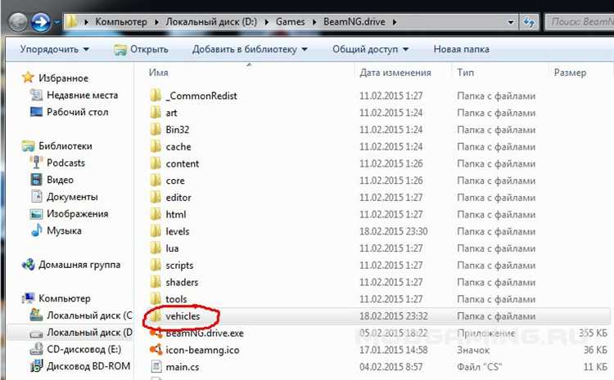The height and width of the screenshot is (380, 614).
Task: Select 'Games' in the address breadcrumb
Action: click(x=290, y=22)
